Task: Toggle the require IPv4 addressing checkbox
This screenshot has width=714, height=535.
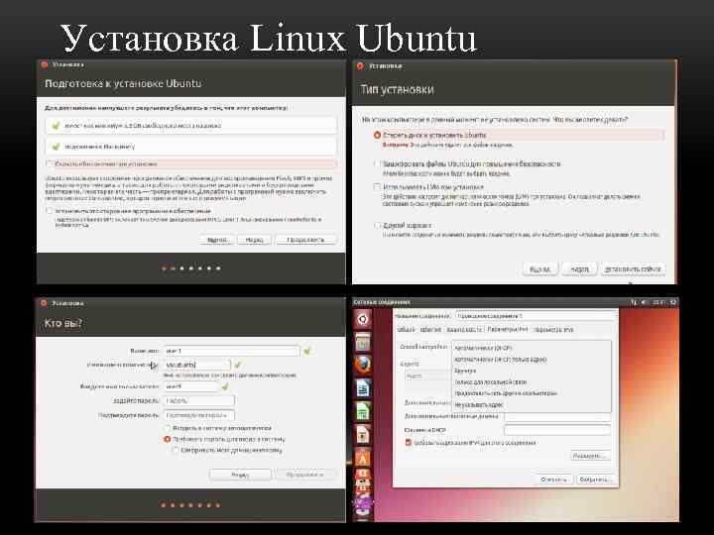Action: pos(408,442)
